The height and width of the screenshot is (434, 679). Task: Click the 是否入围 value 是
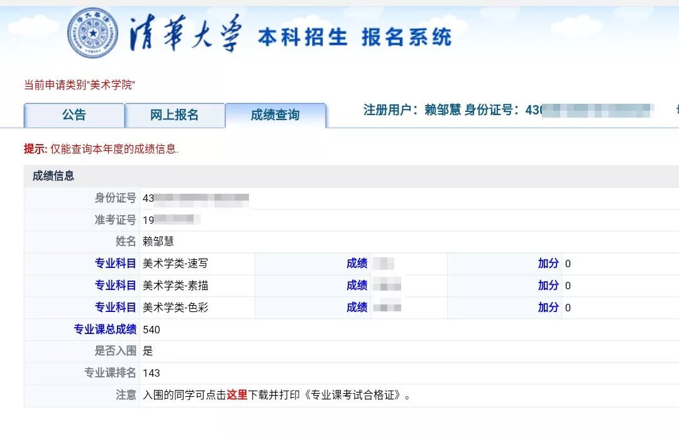[x=148, y=351]
